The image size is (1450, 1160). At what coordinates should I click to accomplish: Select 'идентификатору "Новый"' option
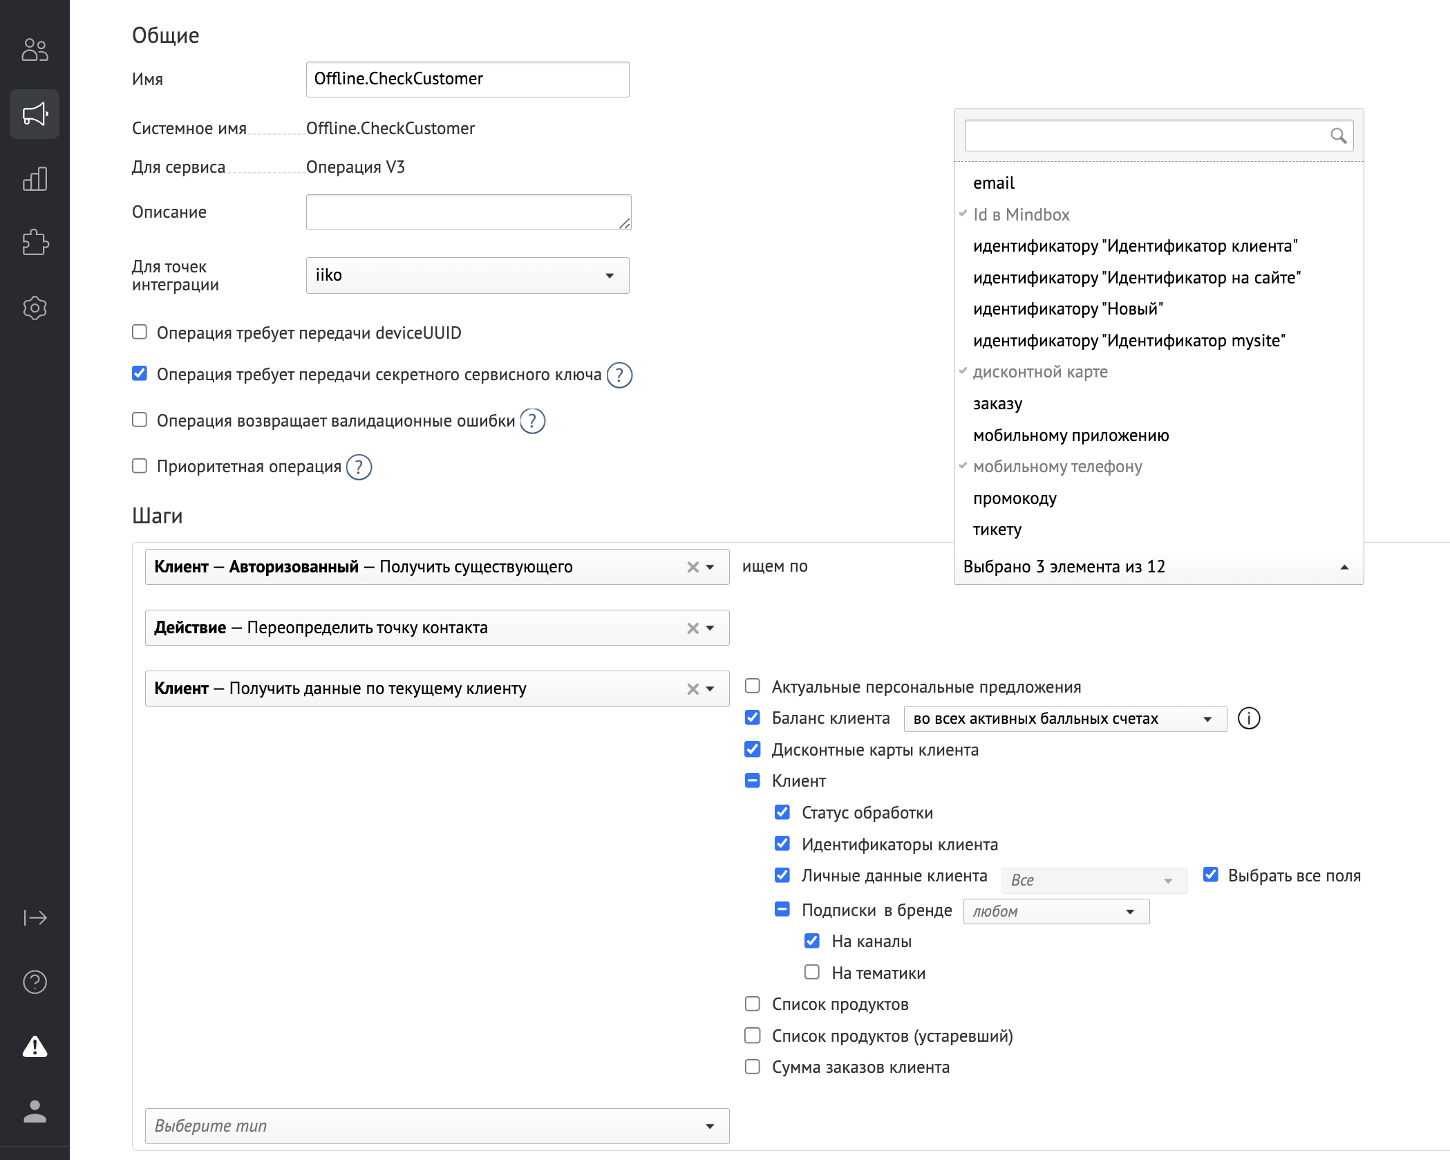click(x=1158, y=309)
